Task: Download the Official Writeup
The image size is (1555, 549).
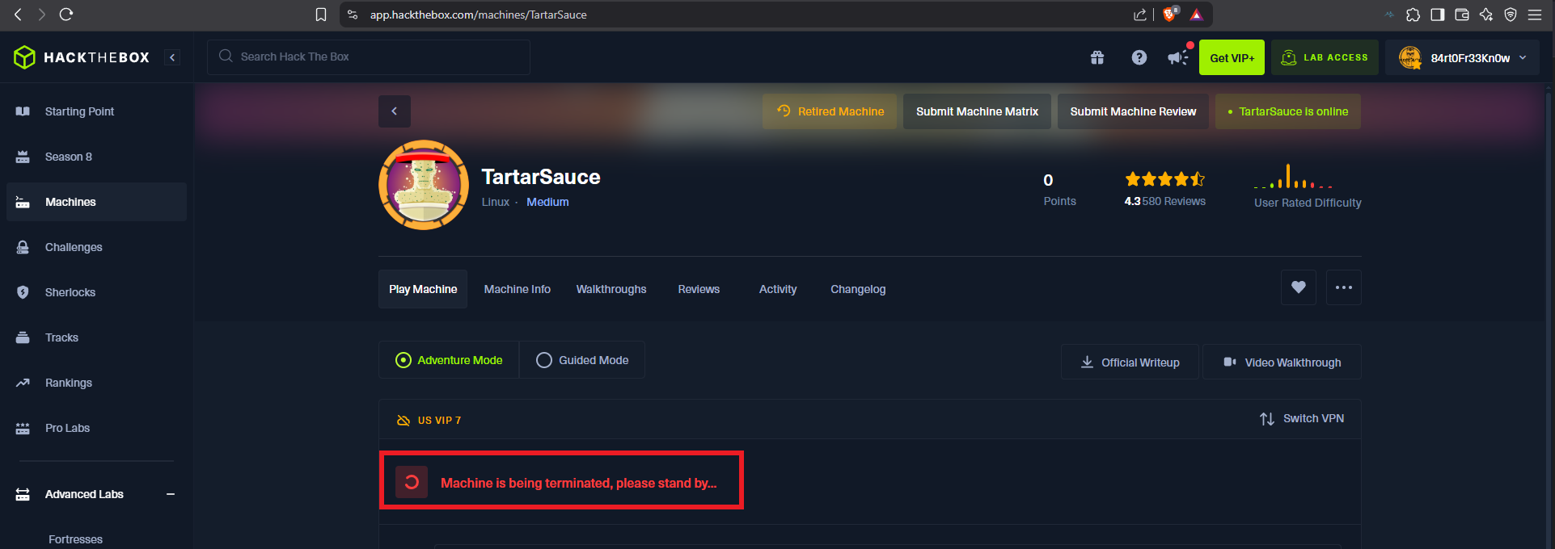Action: click(x=1130, y=363)
